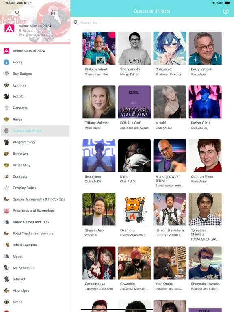The width and height of the screenshot is (234, 312).
Task: Click the Cosplay Cafes sidebar icon
Action: point(6,188)
